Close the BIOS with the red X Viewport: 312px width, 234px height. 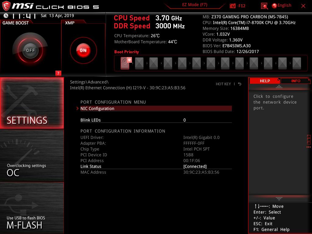point(303,6)
